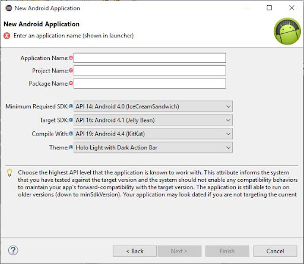Click the info icon beside Compile With
This screenshot has width=304, height=264.
click(x=71, y=134)
